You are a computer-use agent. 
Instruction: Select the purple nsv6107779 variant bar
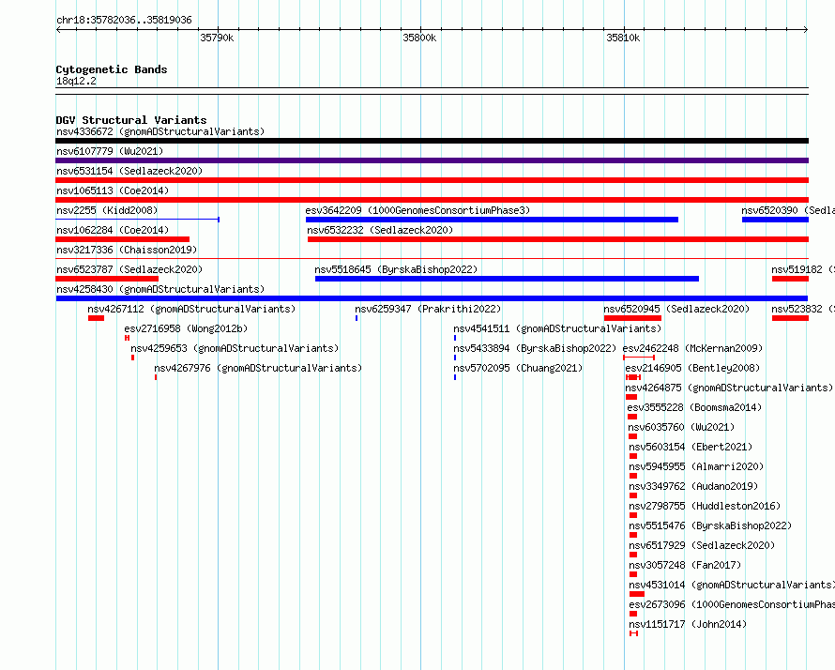click(432, 160)
